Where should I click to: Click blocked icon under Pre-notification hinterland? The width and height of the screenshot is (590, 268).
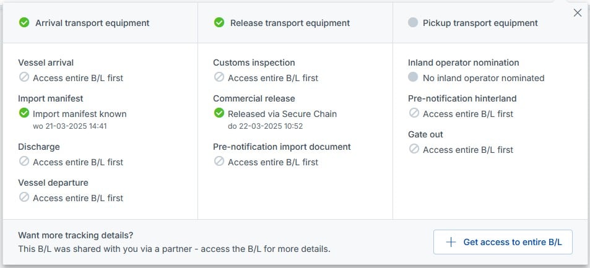pyautogui.click(x=414, y=113)
